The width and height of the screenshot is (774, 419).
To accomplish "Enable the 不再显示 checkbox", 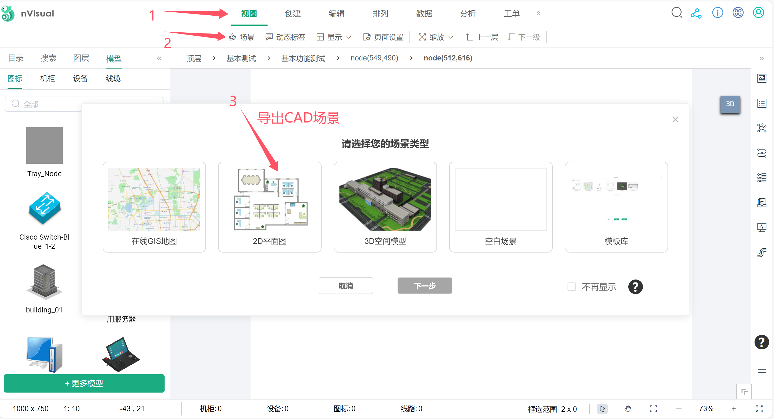I will tap(572, 287).
